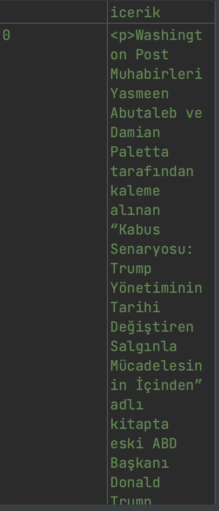This screenshot has width=219, height=511.
Task: Click the "eski ABD" text line
Action: (x=143, y=443)
